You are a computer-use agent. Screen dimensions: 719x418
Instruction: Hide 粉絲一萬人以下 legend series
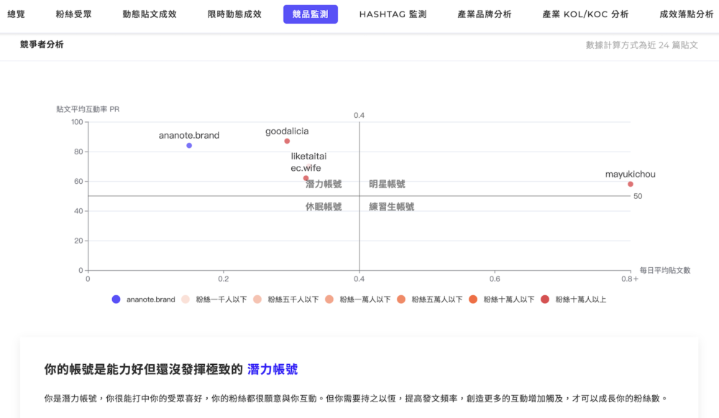(358, 299)
